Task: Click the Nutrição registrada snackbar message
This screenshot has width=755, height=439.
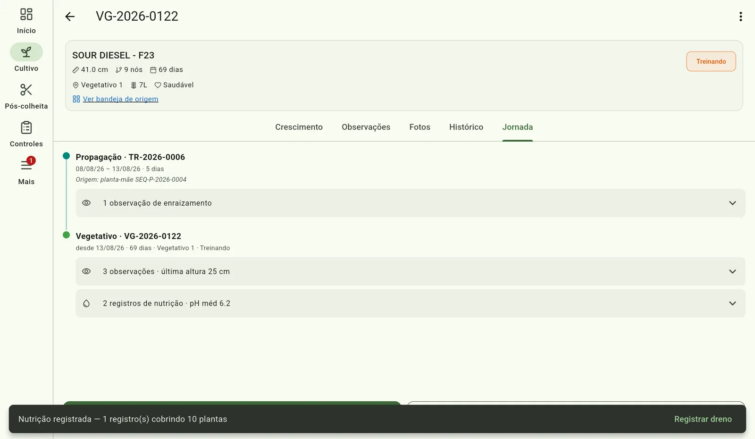Action: pos(123,419)
